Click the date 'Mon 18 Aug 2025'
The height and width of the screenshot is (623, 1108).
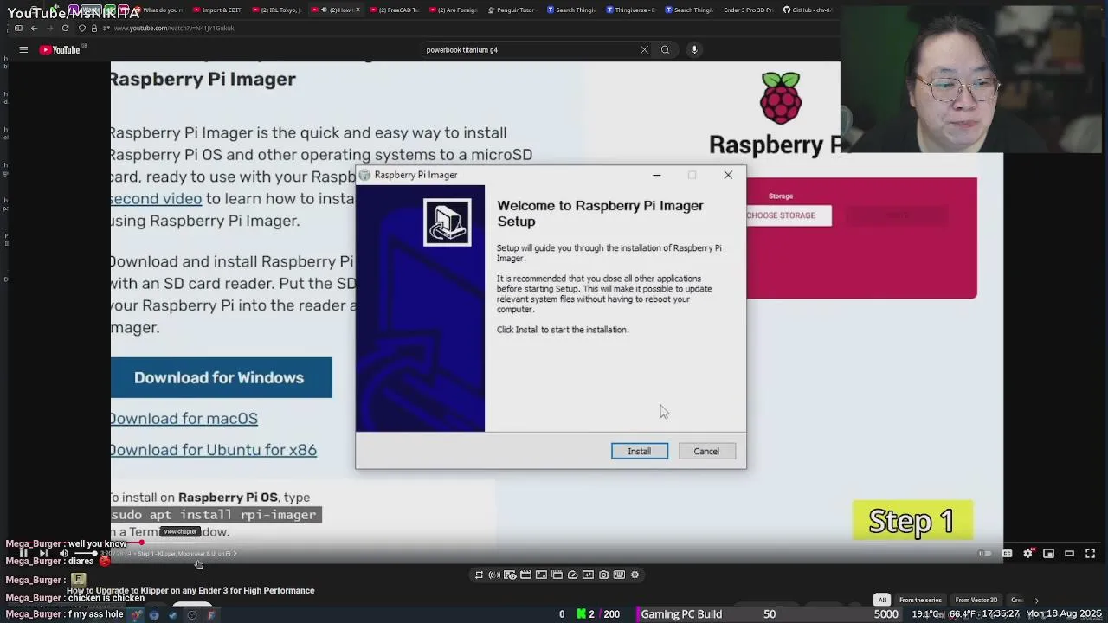(x=1064, y=614)
